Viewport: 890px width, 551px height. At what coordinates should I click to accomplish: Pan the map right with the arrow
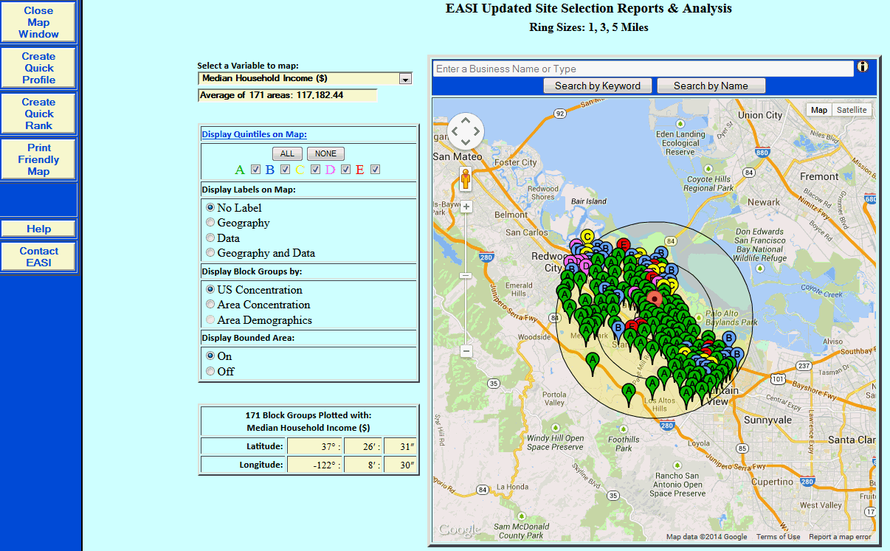(478, 132)
